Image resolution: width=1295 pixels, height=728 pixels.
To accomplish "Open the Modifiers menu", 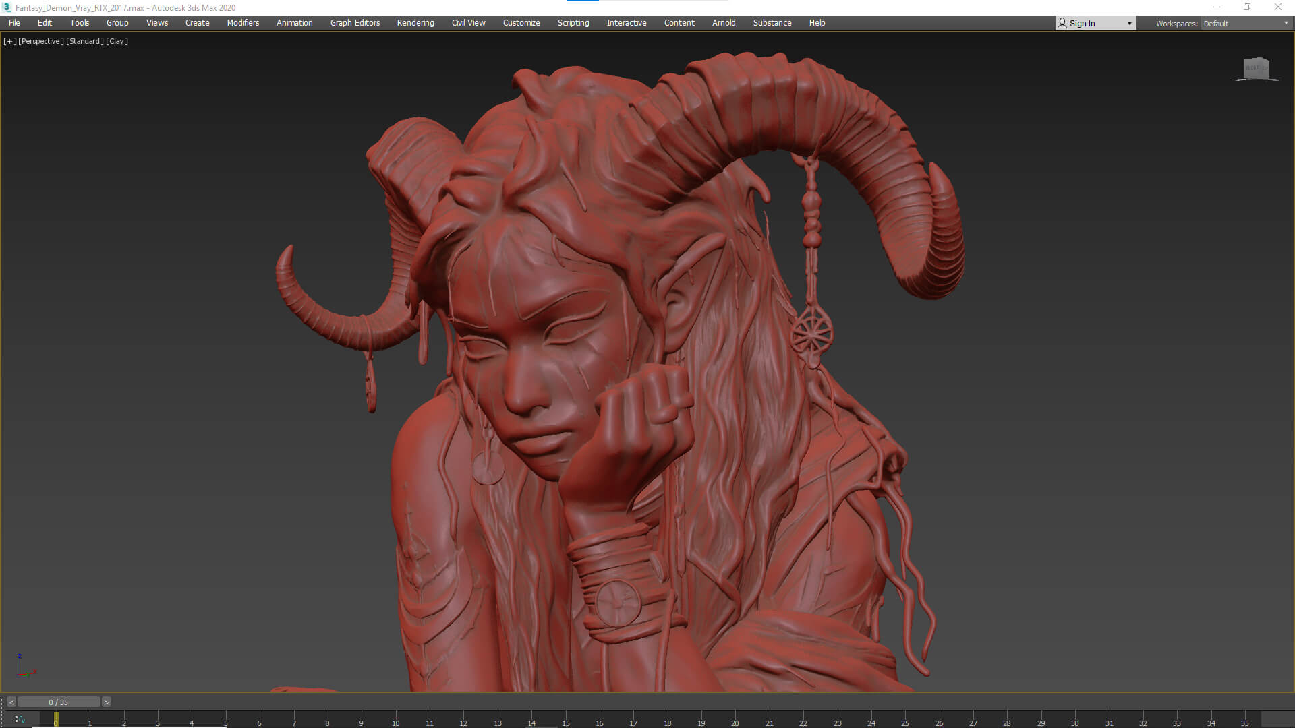I will tap(243, 22).
